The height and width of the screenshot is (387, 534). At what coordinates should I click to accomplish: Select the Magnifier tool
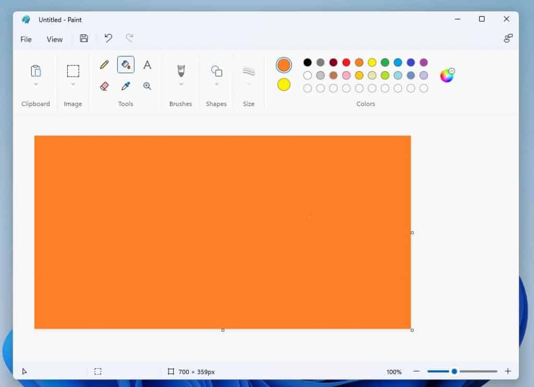point(147,86)
